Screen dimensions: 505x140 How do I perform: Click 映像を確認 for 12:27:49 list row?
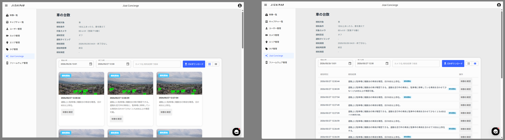[465, 105]
